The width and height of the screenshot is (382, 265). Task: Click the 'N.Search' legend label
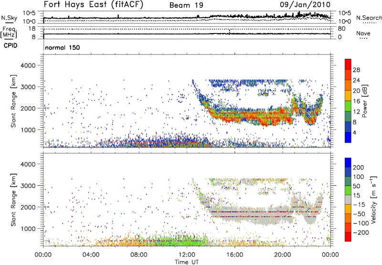[x=369, y=18]
